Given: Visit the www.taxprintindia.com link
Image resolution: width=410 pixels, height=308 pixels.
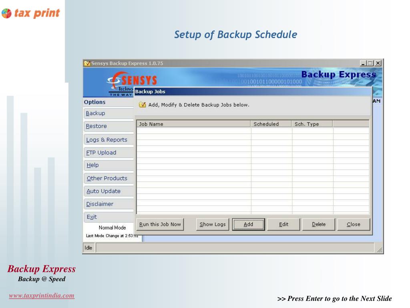Looking at the screenshot, I should pos(42,296).
